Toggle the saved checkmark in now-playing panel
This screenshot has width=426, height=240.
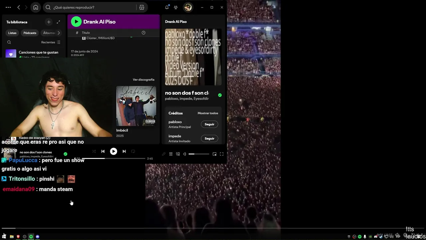point(220,95)
